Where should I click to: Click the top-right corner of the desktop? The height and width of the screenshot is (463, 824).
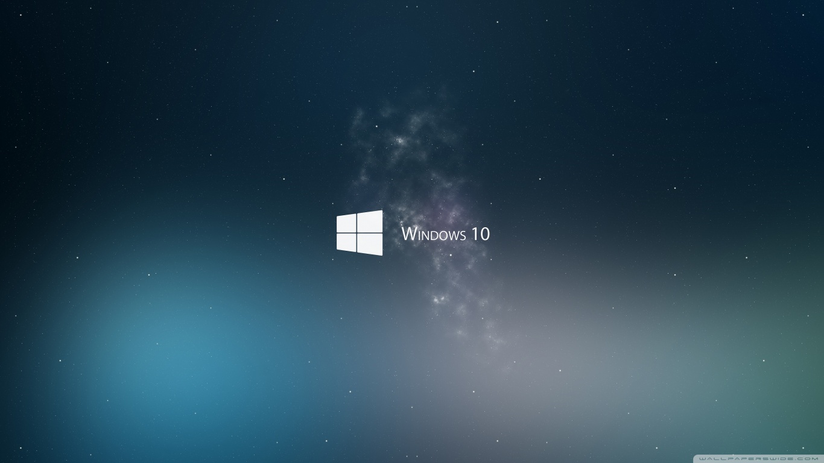click(819, 5)
